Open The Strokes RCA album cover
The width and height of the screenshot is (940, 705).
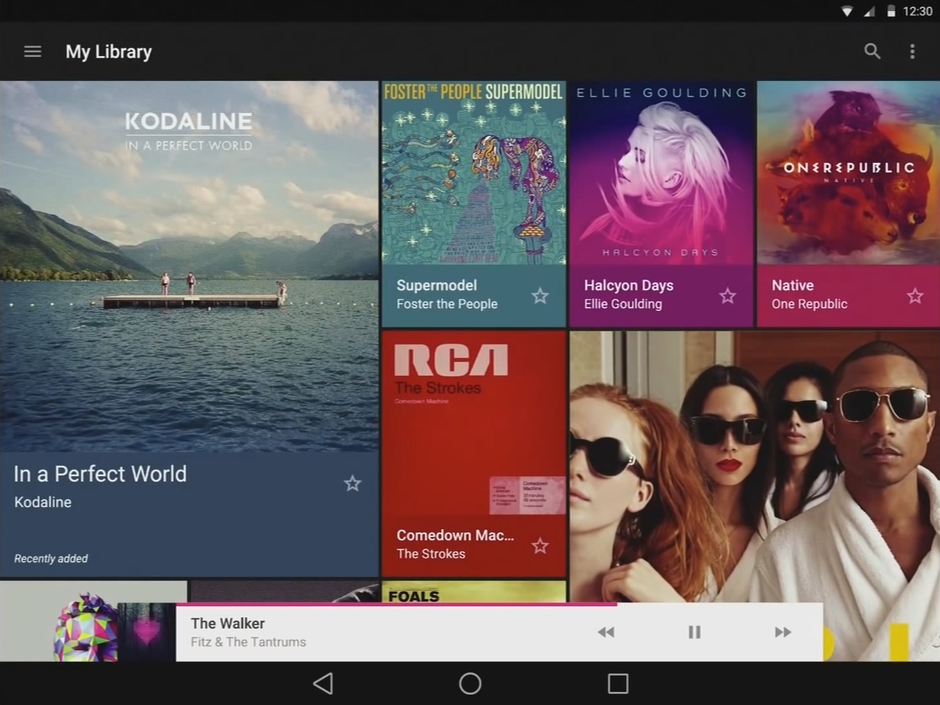click(474, 423)
